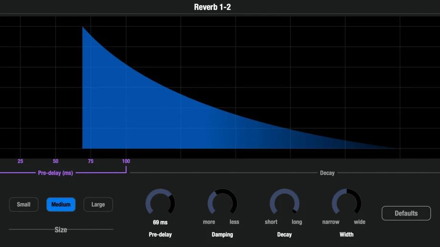
Task: Click the 'more' damping label
Action: [209, 222]
